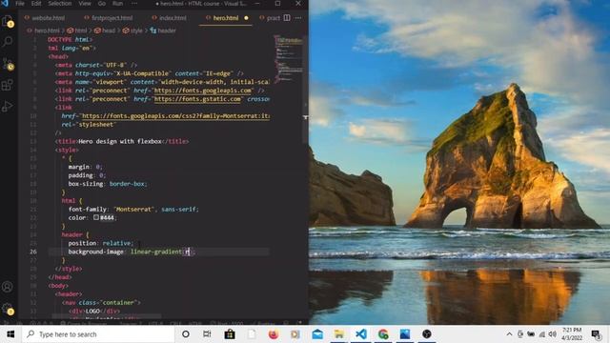Viewport: 610px width, 343px height.
Task: Open the Explorer view in activity bar
Action: [x=8, y=21]
